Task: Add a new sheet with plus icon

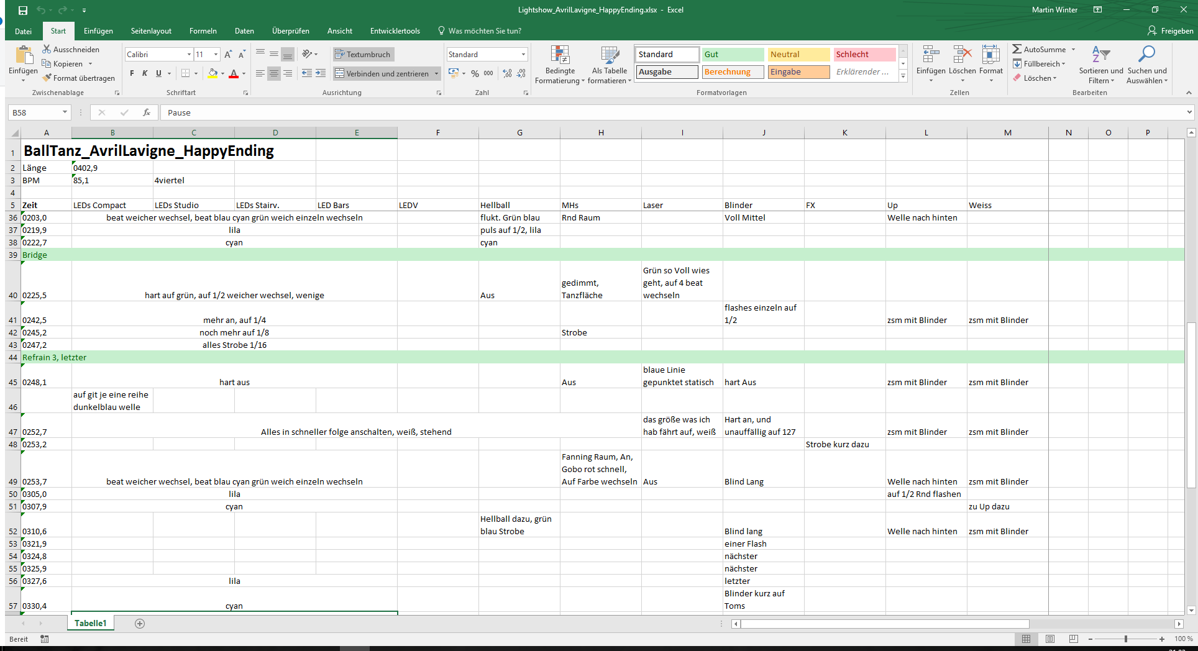Action: 140,624
